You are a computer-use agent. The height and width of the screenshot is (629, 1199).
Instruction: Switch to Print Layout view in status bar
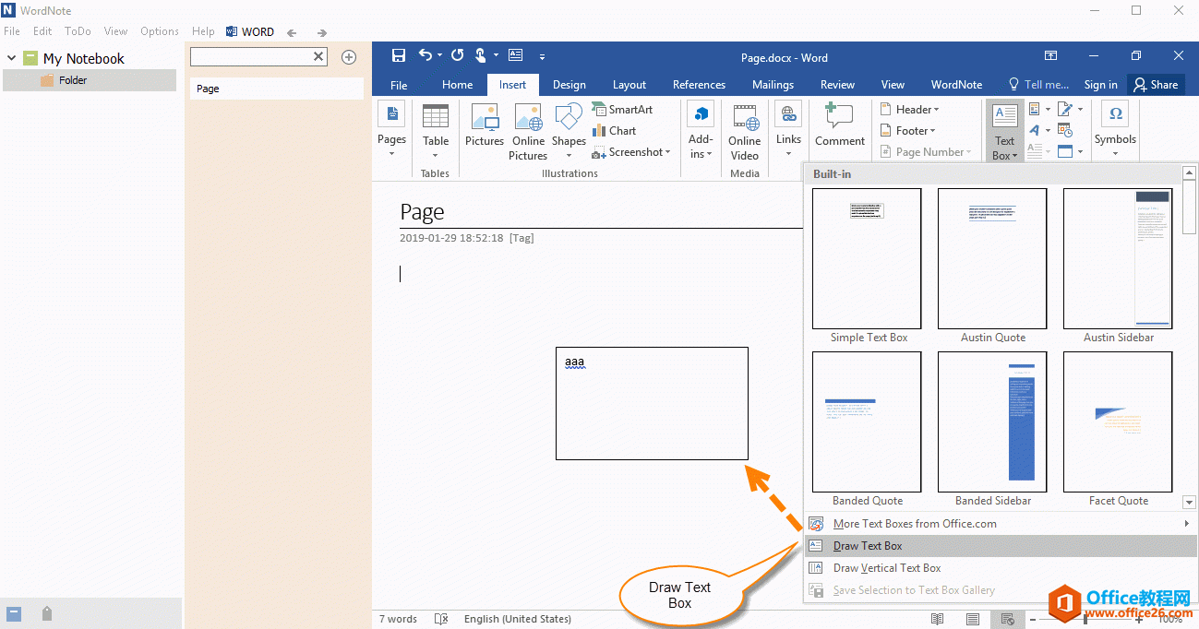(x=973, y=619)
